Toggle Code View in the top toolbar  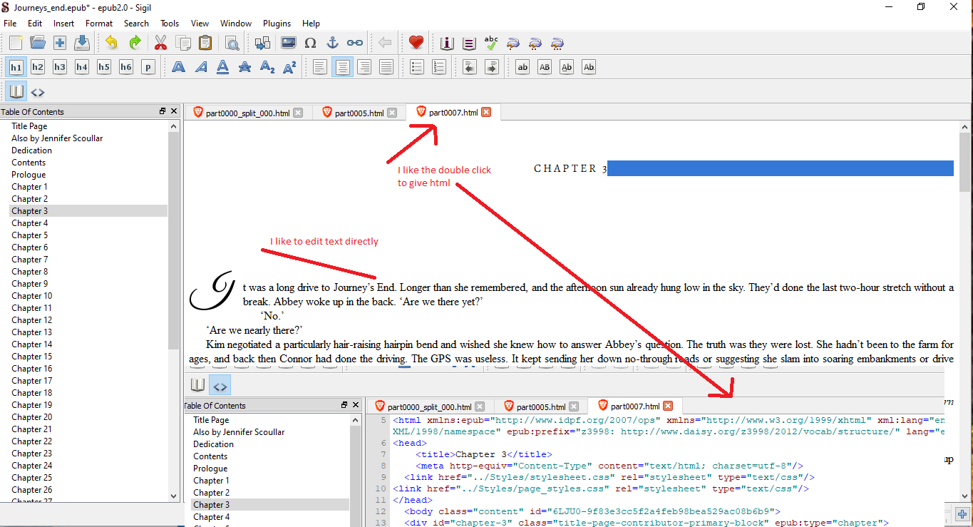38,92
